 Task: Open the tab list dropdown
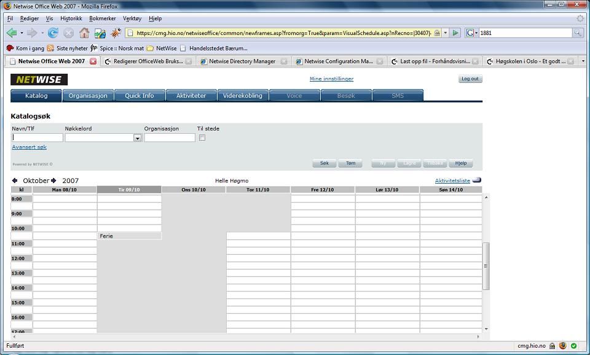coord(583,61)
